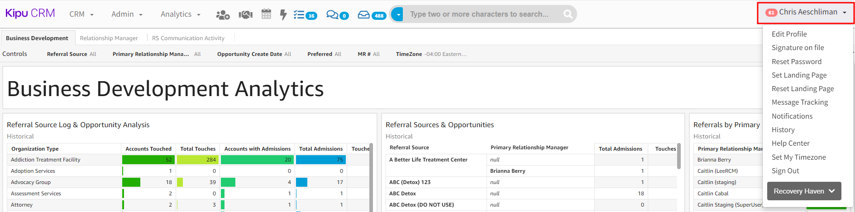Click the Kipu CRM logo
The height and width of the screenshot is (212, 855).
click(30, 14)
